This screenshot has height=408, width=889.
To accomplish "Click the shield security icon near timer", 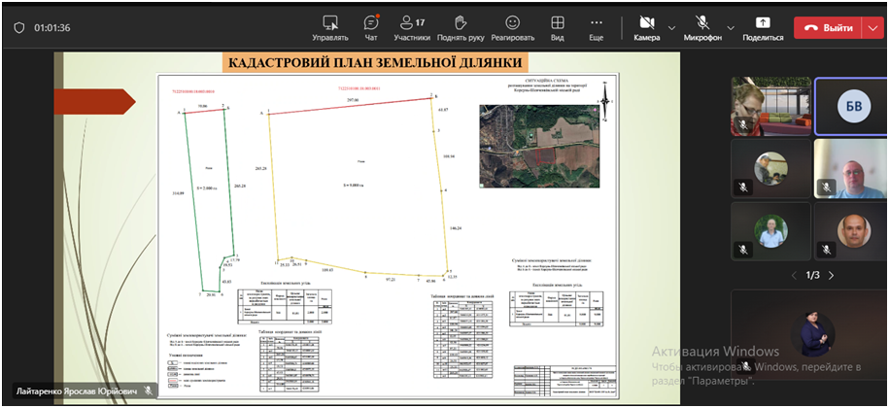I will (18, 28).
